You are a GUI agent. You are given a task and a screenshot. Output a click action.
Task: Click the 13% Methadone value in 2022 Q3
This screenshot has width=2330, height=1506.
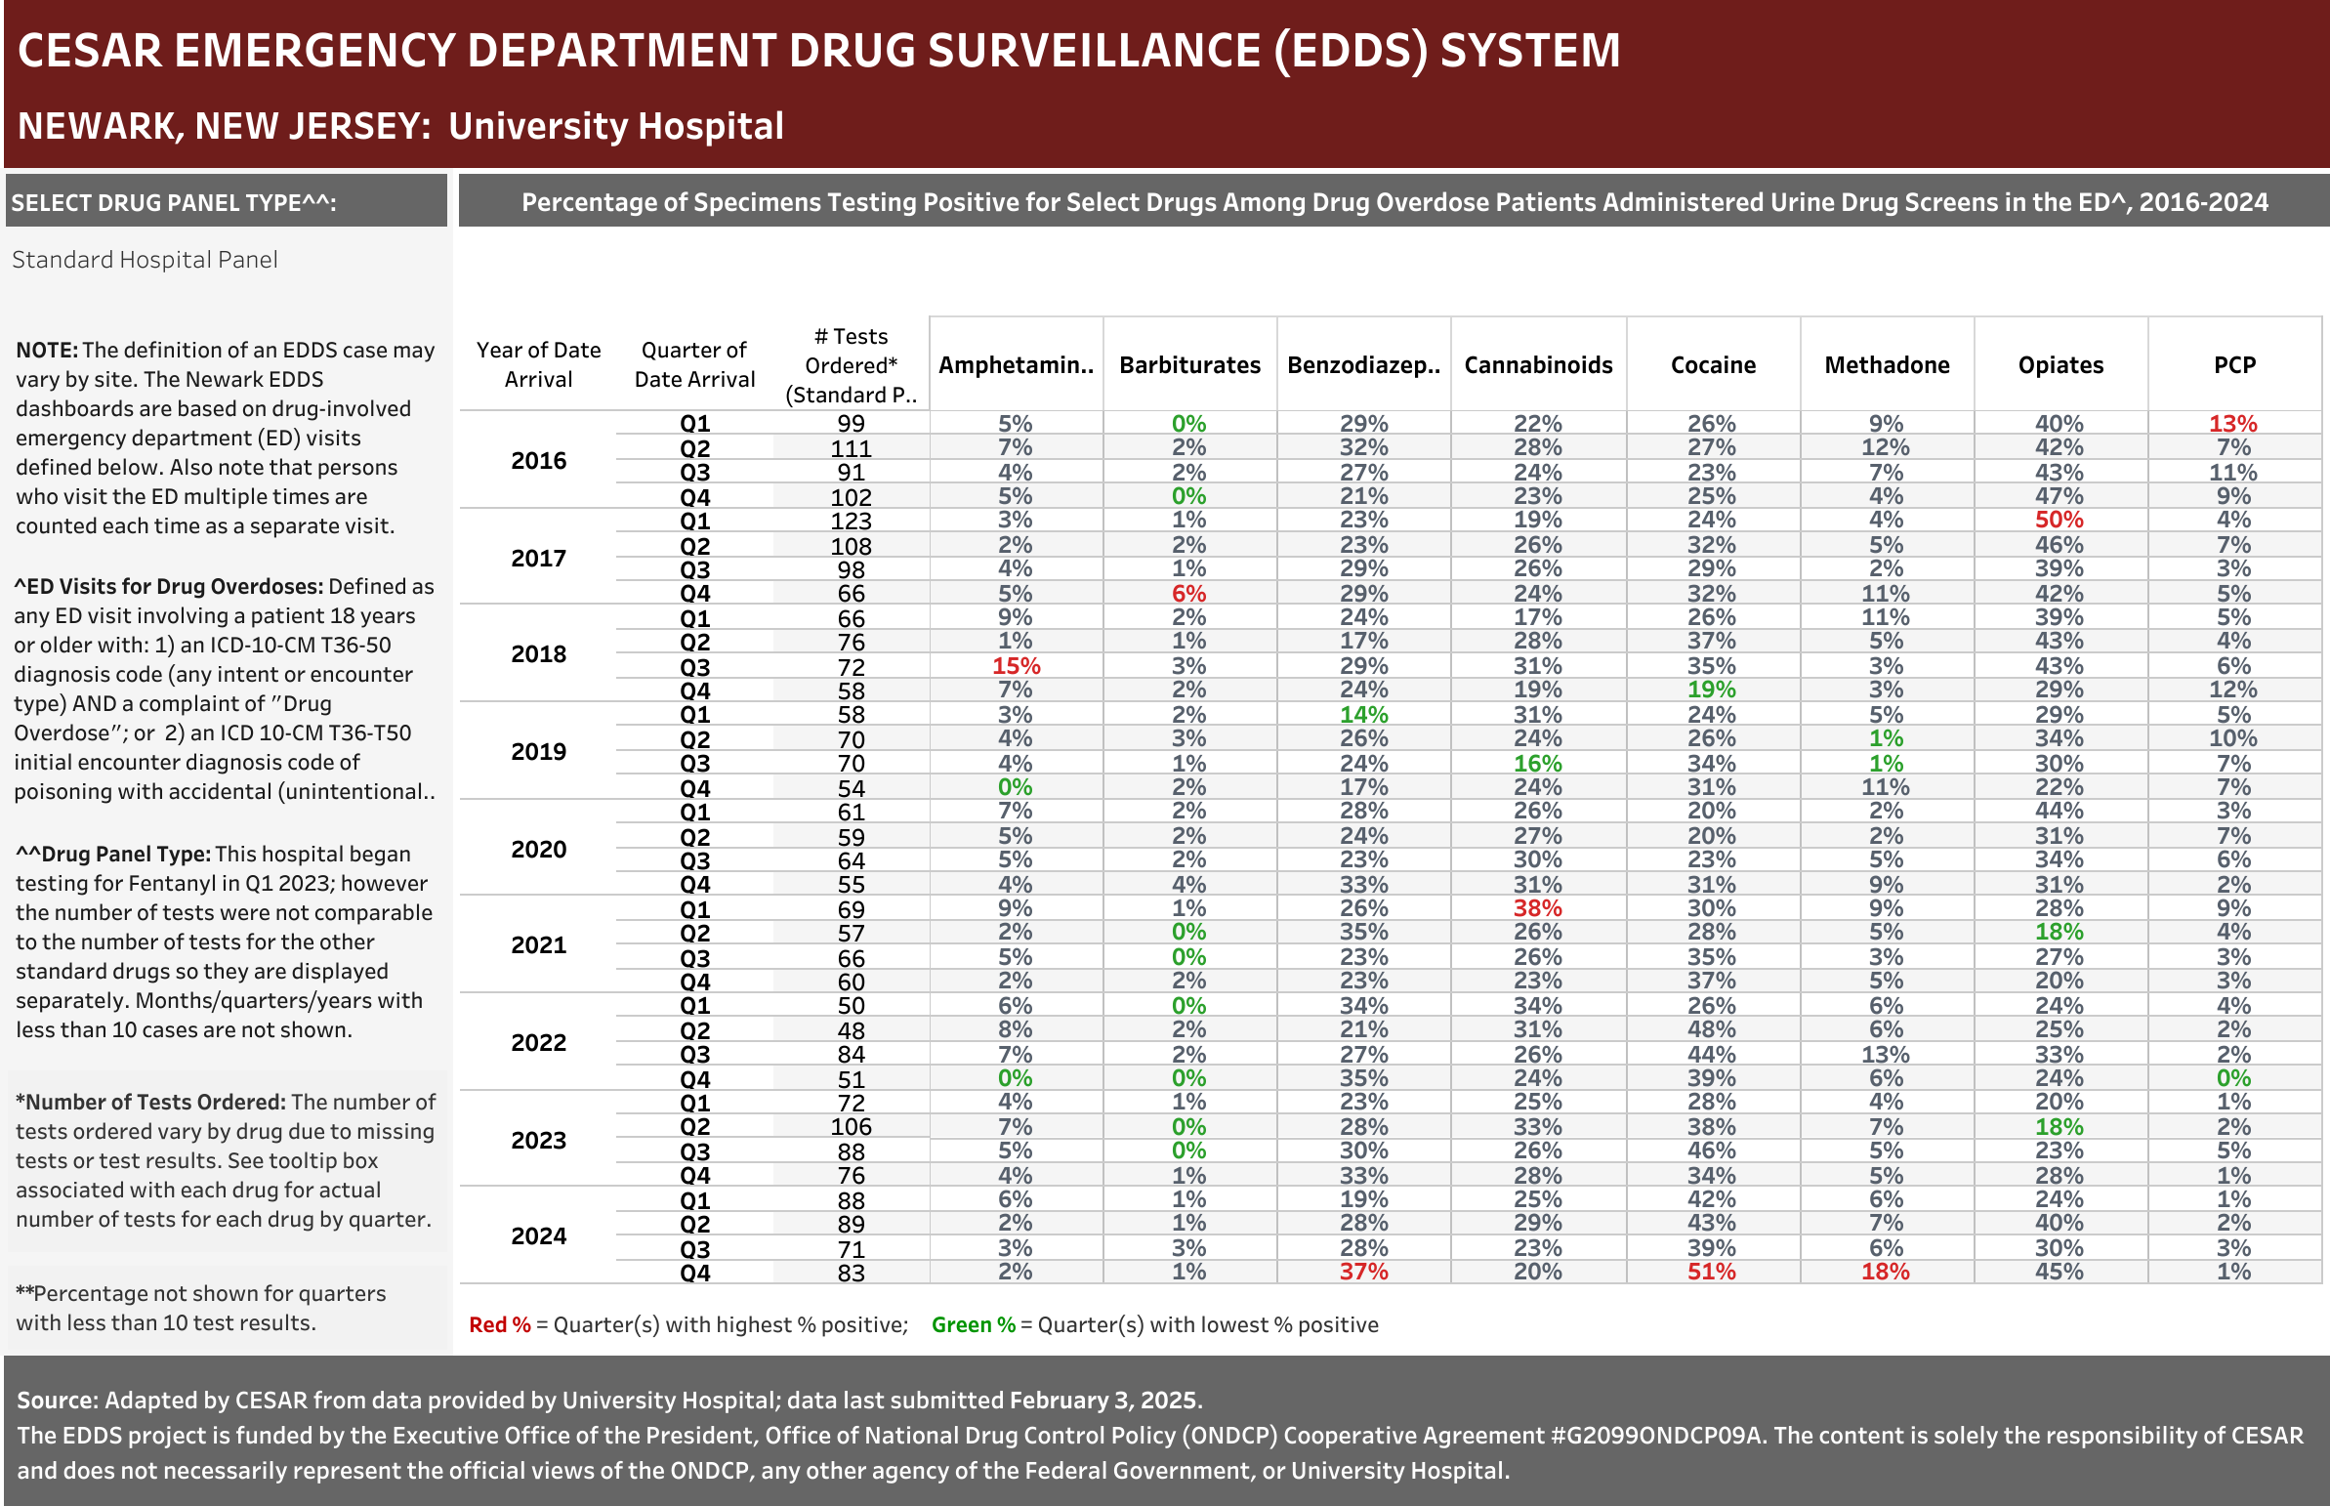pyautogui.click(x=1885, y=1055)
